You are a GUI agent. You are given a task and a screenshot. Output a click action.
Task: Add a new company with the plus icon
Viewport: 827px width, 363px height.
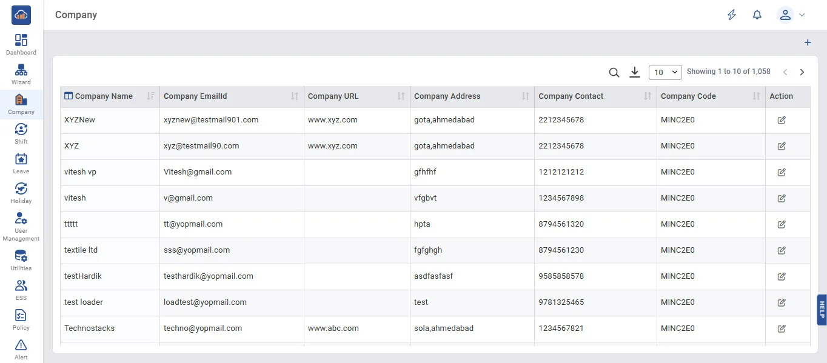point(808,43)
